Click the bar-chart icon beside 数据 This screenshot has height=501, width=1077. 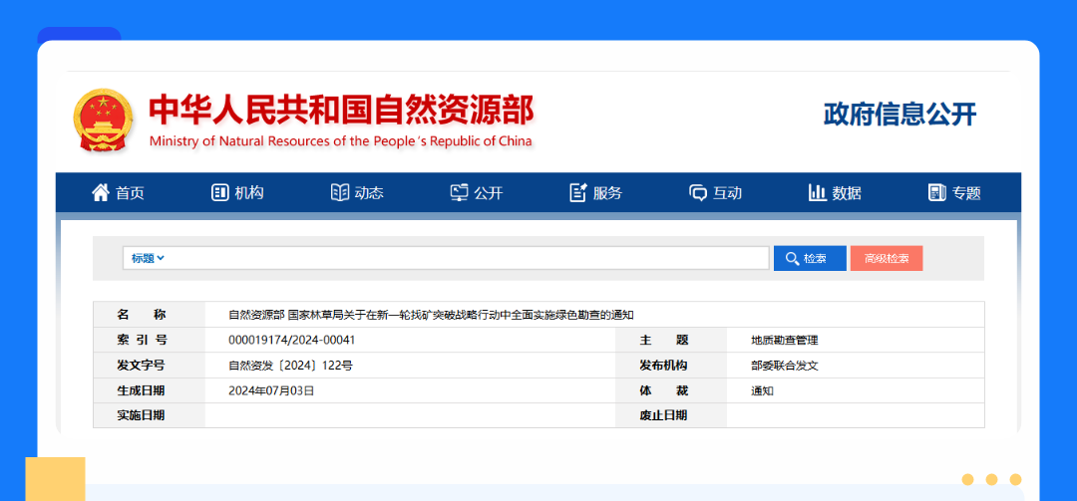(x=818, y=193)
